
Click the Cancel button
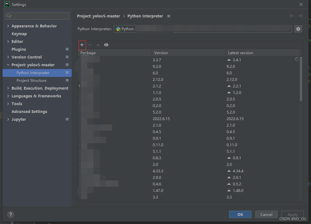point(266,214)
